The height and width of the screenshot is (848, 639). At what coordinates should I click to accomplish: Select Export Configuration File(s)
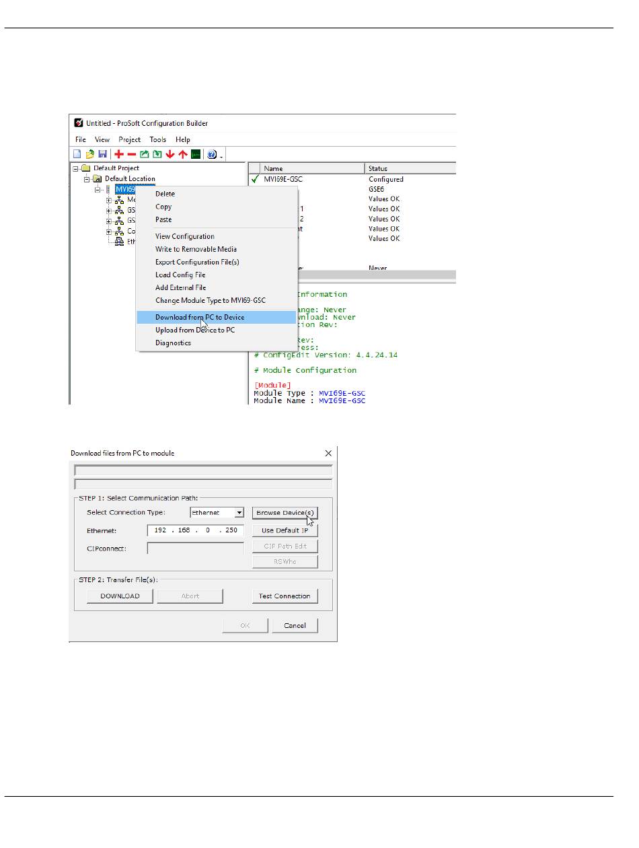tap(217, 262)
